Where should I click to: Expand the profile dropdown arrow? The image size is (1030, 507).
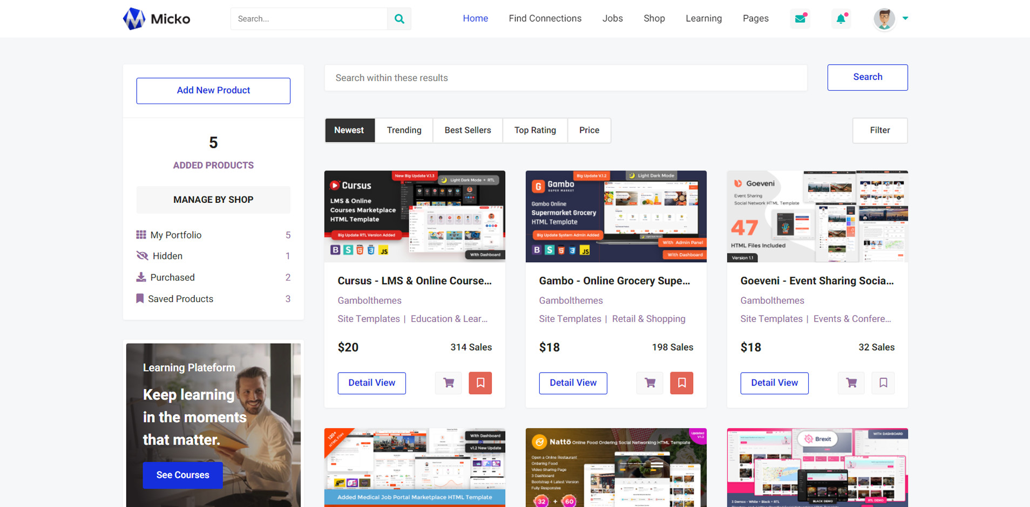click(905, 18)
